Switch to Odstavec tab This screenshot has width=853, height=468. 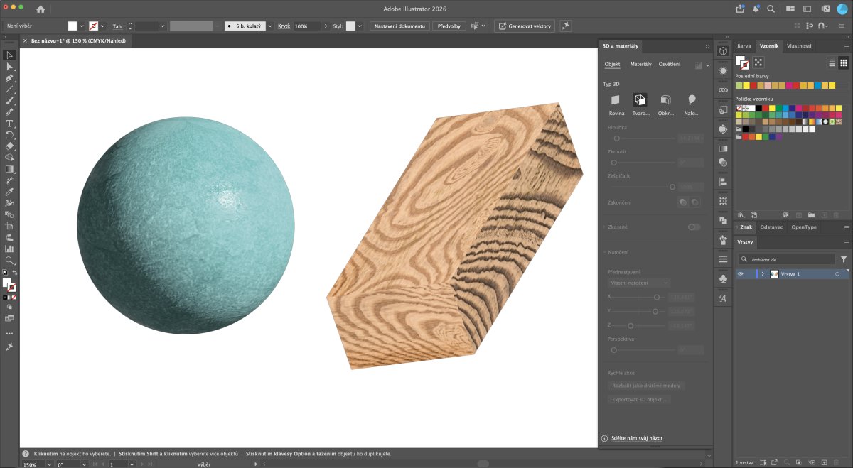[771, 227]
